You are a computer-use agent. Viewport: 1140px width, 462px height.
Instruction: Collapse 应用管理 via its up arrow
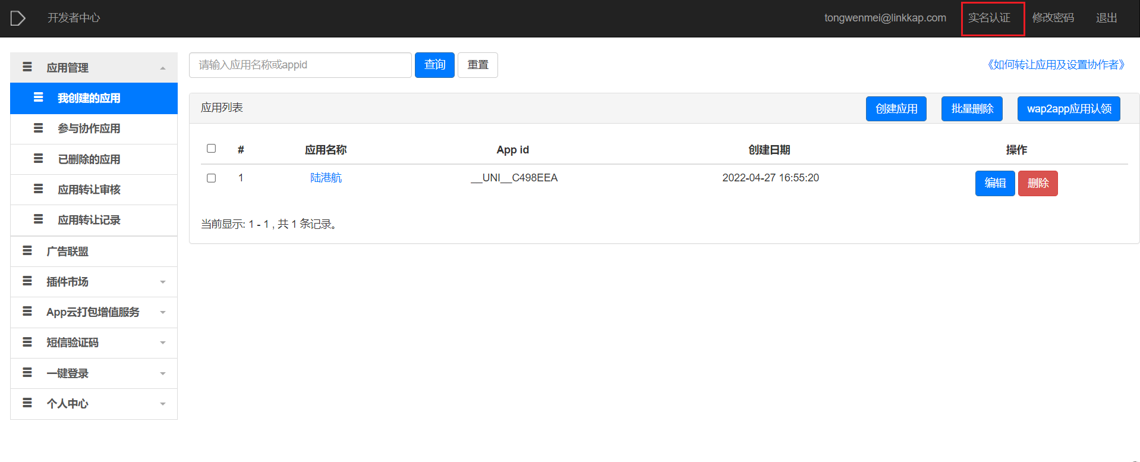tap(163, 68)
